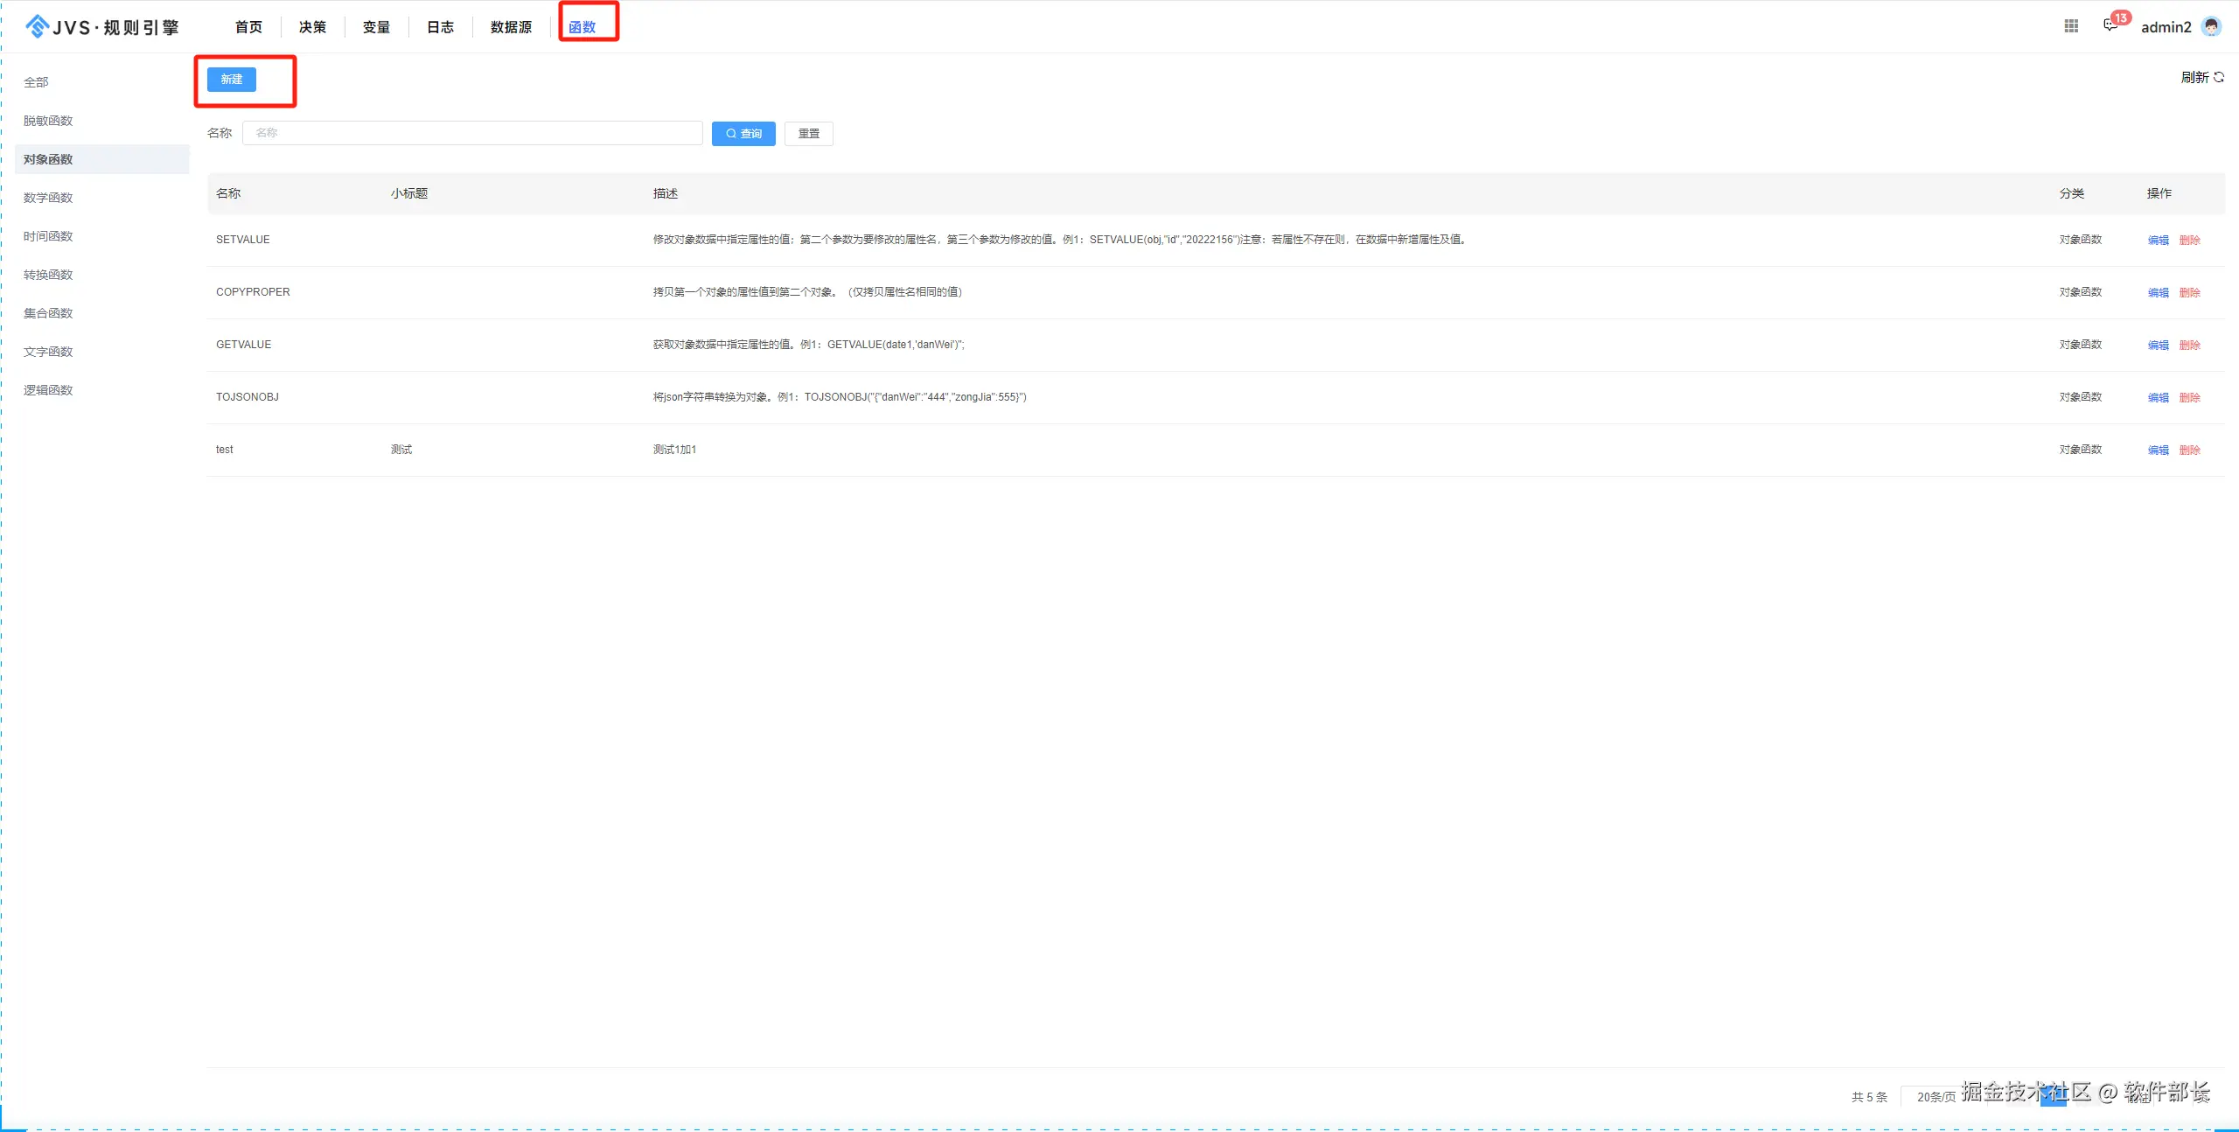Select 全部 category in sidebar
Image resolution: width=2239 pixels, height=1132 pixels.
(x=36, y=82)
